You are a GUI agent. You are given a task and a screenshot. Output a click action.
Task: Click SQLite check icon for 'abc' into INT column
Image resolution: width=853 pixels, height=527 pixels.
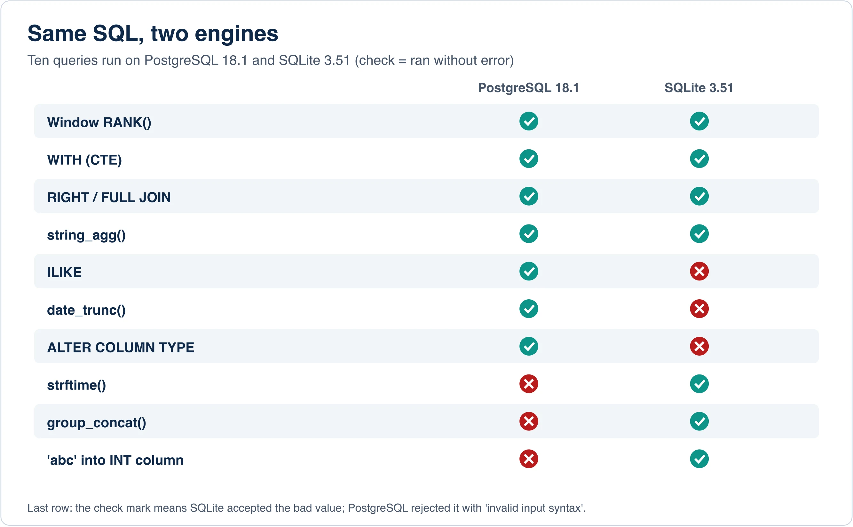click(x=699, y=459)
